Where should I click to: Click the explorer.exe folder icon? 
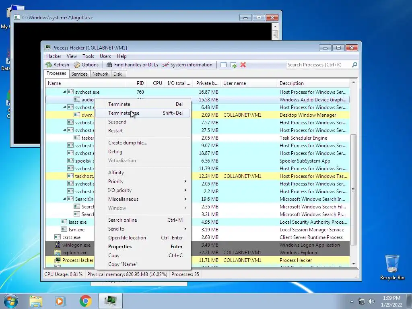(57, 253)
